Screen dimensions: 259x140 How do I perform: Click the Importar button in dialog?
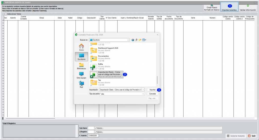click(153, 90)
